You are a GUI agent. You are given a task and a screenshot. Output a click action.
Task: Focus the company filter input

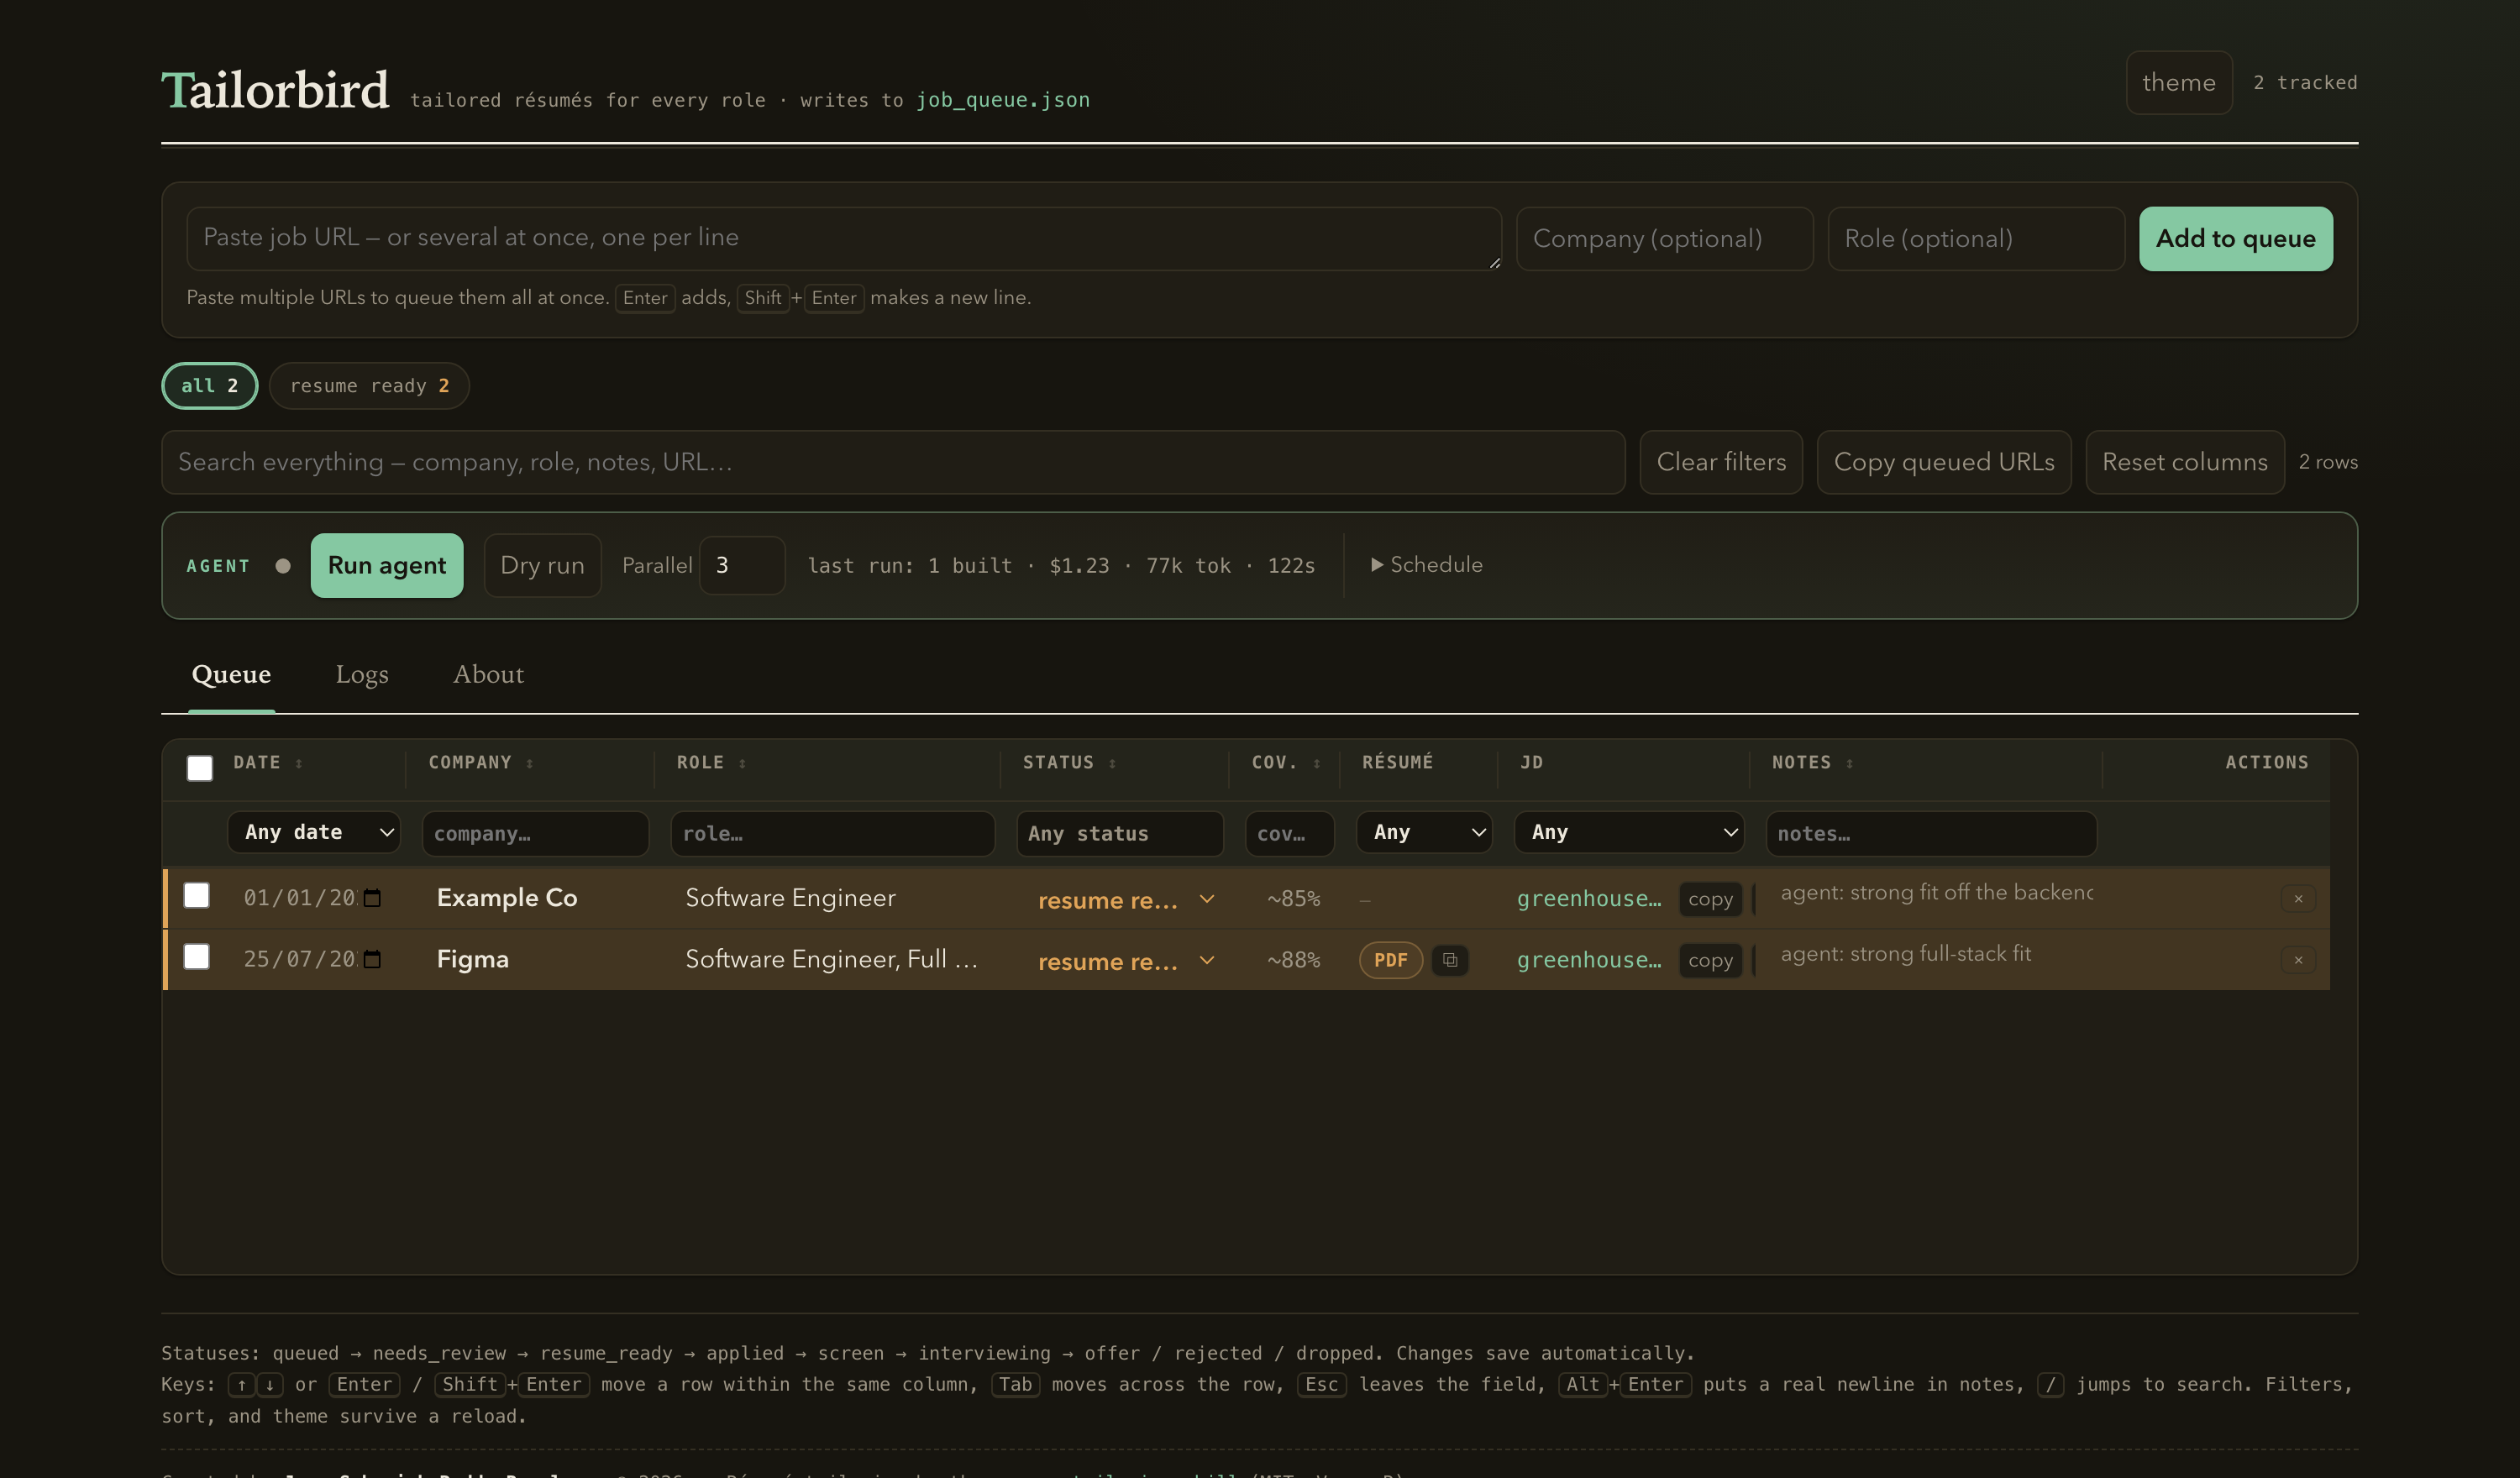coord(535,834)
